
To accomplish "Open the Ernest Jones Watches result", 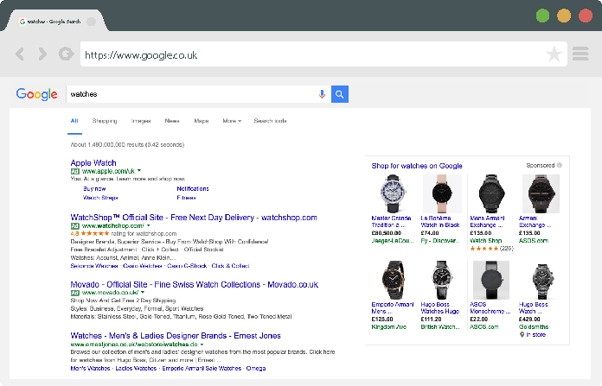I will pos(176,336).
